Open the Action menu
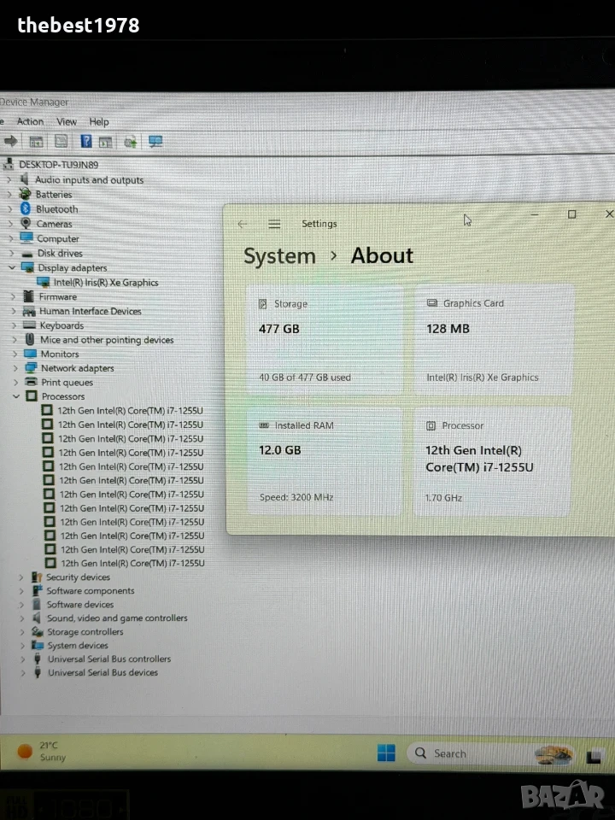The width and height of the screenshot is (615, 820). point(31,121)
